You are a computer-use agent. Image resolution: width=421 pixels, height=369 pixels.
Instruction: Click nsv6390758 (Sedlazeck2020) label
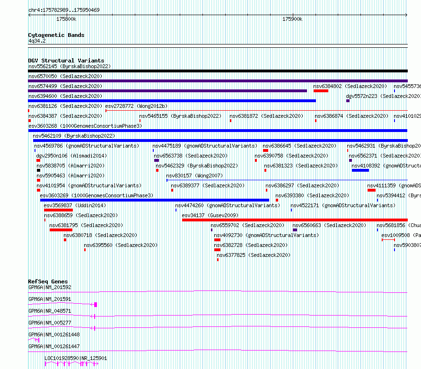point(291,156)
